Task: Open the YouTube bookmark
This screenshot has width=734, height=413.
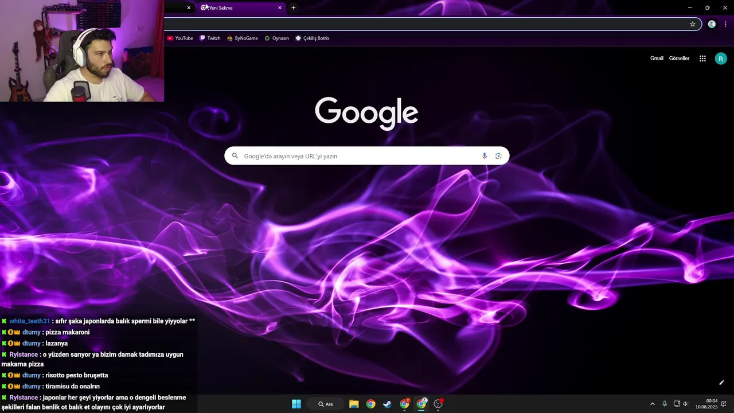Action: (180, 38)
